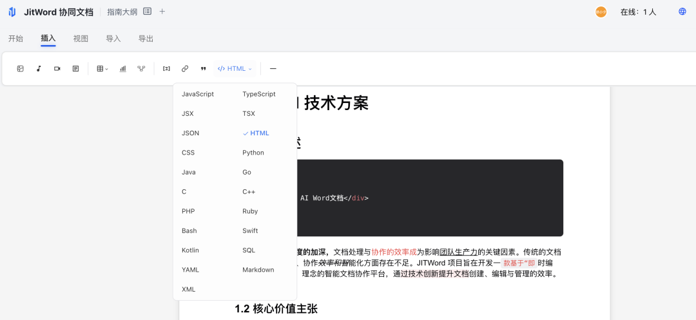Collapse the HTML code language dropdown
Viewport: 696px width, 320px height.
click(x=235, y=69)
